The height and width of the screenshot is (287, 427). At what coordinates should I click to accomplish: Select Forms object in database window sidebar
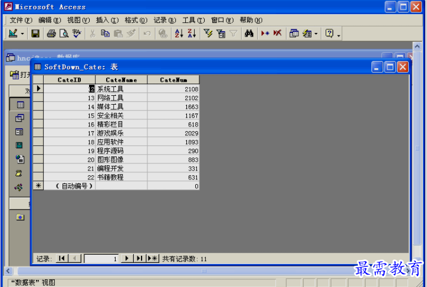[x=19, y=132]
